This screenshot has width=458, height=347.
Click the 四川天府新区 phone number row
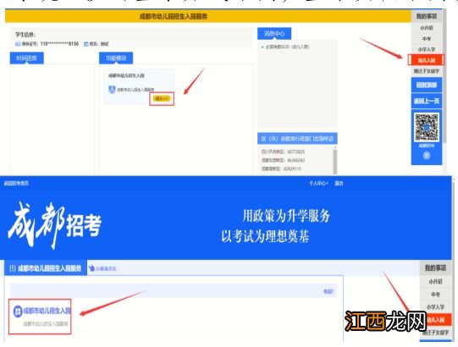tap(283, 151)
